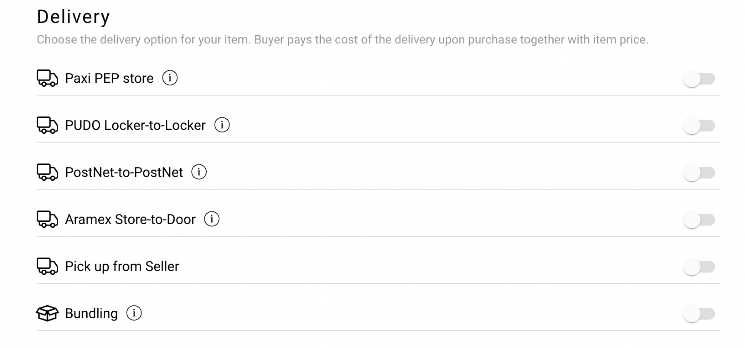Click truck icon beside PUDO Locker-to-Locker

tap(47, 125)
